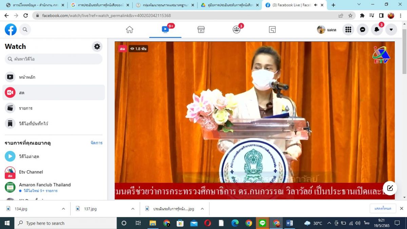Click the new message compose icon
Image resolution: width=407 pixels, height=229 pixels.
point(390,188)
